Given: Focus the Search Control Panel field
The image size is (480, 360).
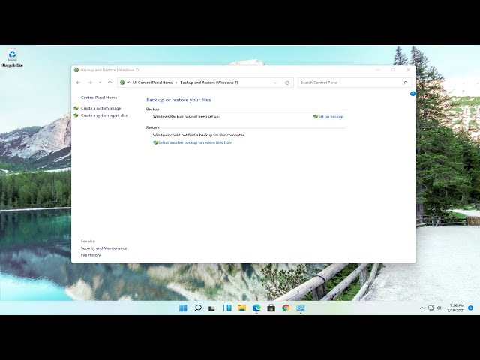Looking at the screenshot, I should pyautogui.click(x=355, y=82).
